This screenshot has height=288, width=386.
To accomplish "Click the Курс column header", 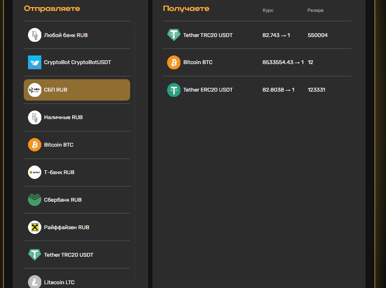I will tap(268, 10).
